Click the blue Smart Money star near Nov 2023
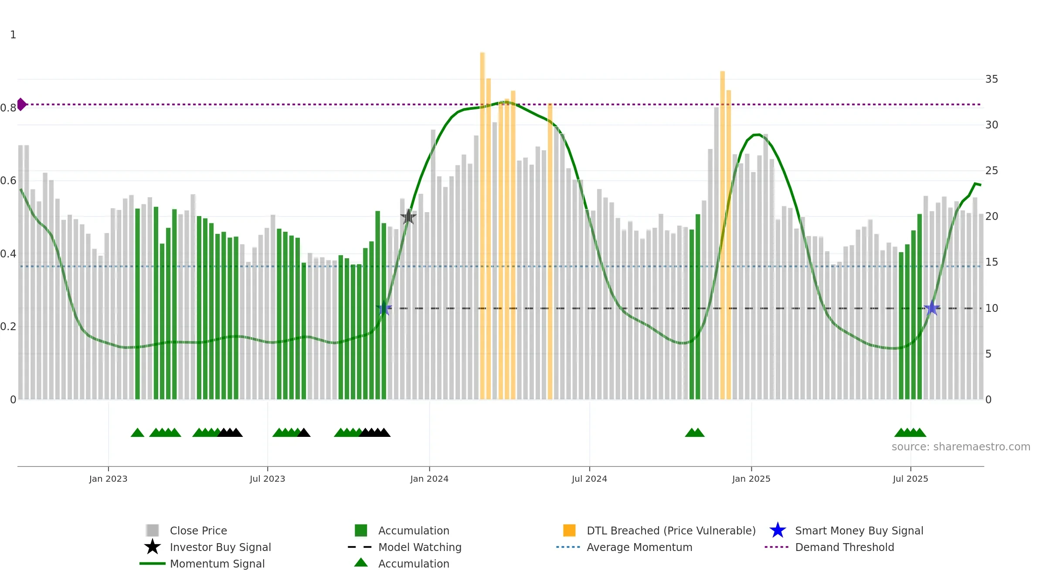The height and width of the screenshot is (588, 1046). pyautogui.click(x=384, y=308)
